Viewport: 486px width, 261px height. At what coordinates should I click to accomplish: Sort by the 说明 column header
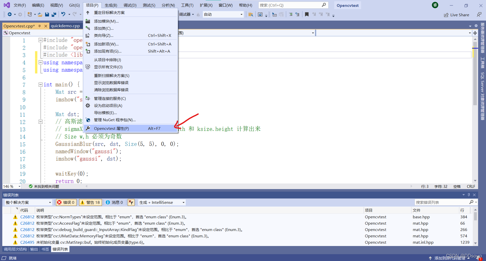(199, 210)
